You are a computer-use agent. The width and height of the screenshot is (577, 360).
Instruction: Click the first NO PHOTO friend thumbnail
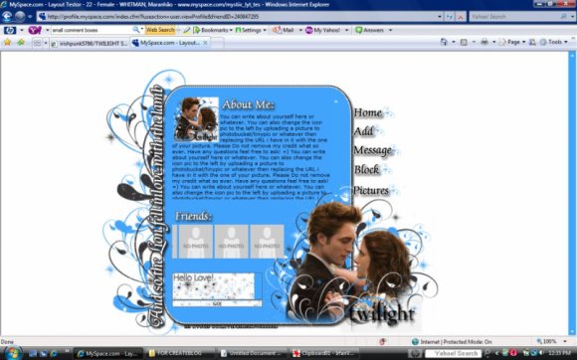tap(195, 242)
